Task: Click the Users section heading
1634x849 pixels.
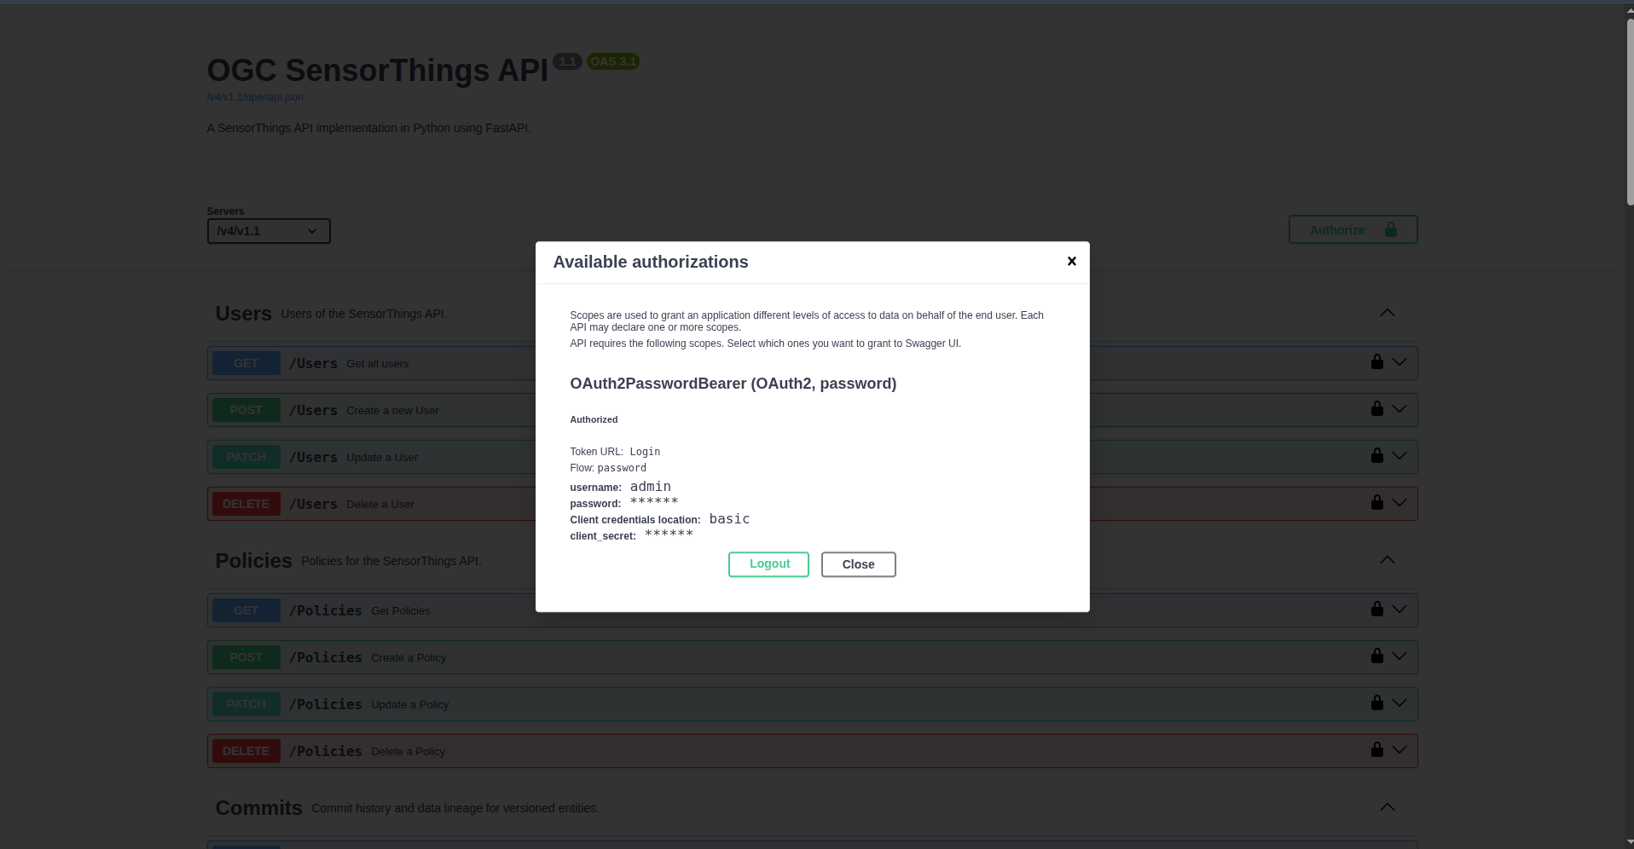Action: 243,314
